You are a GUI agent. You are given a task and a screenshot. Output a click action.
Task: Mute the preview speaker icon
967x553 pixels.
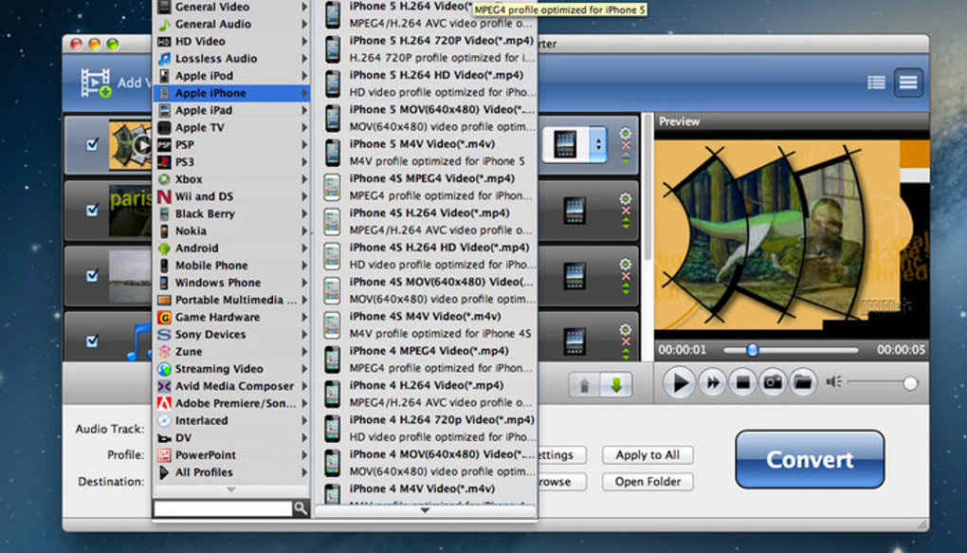point(833,382)
